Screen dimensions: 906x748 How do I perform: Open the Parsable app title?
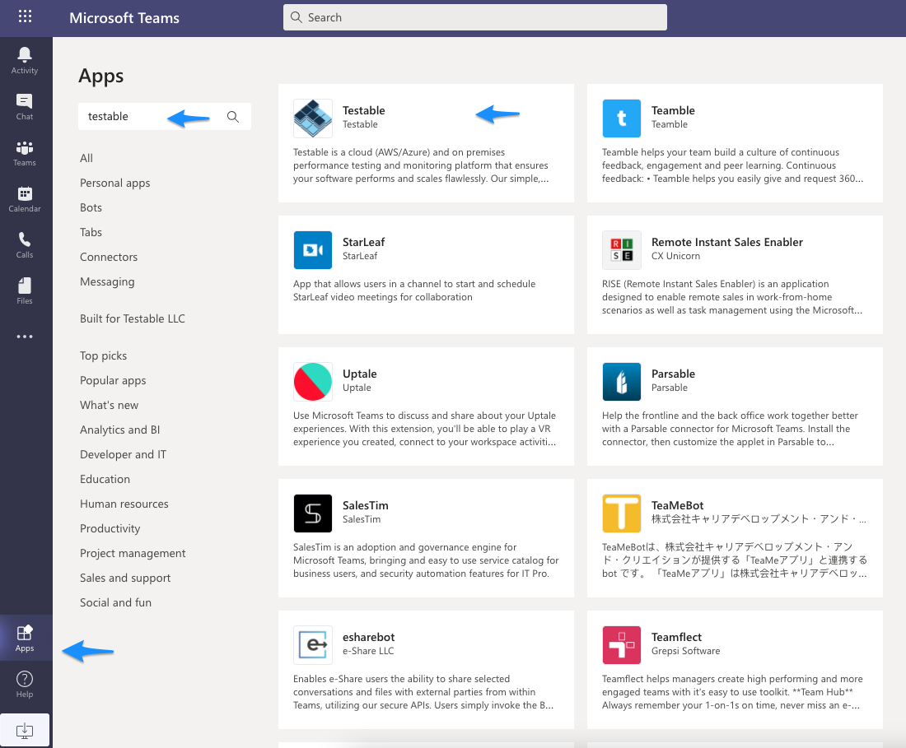673,374
